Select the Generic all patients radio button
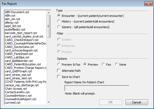154x109 pixels. [59, 27]
